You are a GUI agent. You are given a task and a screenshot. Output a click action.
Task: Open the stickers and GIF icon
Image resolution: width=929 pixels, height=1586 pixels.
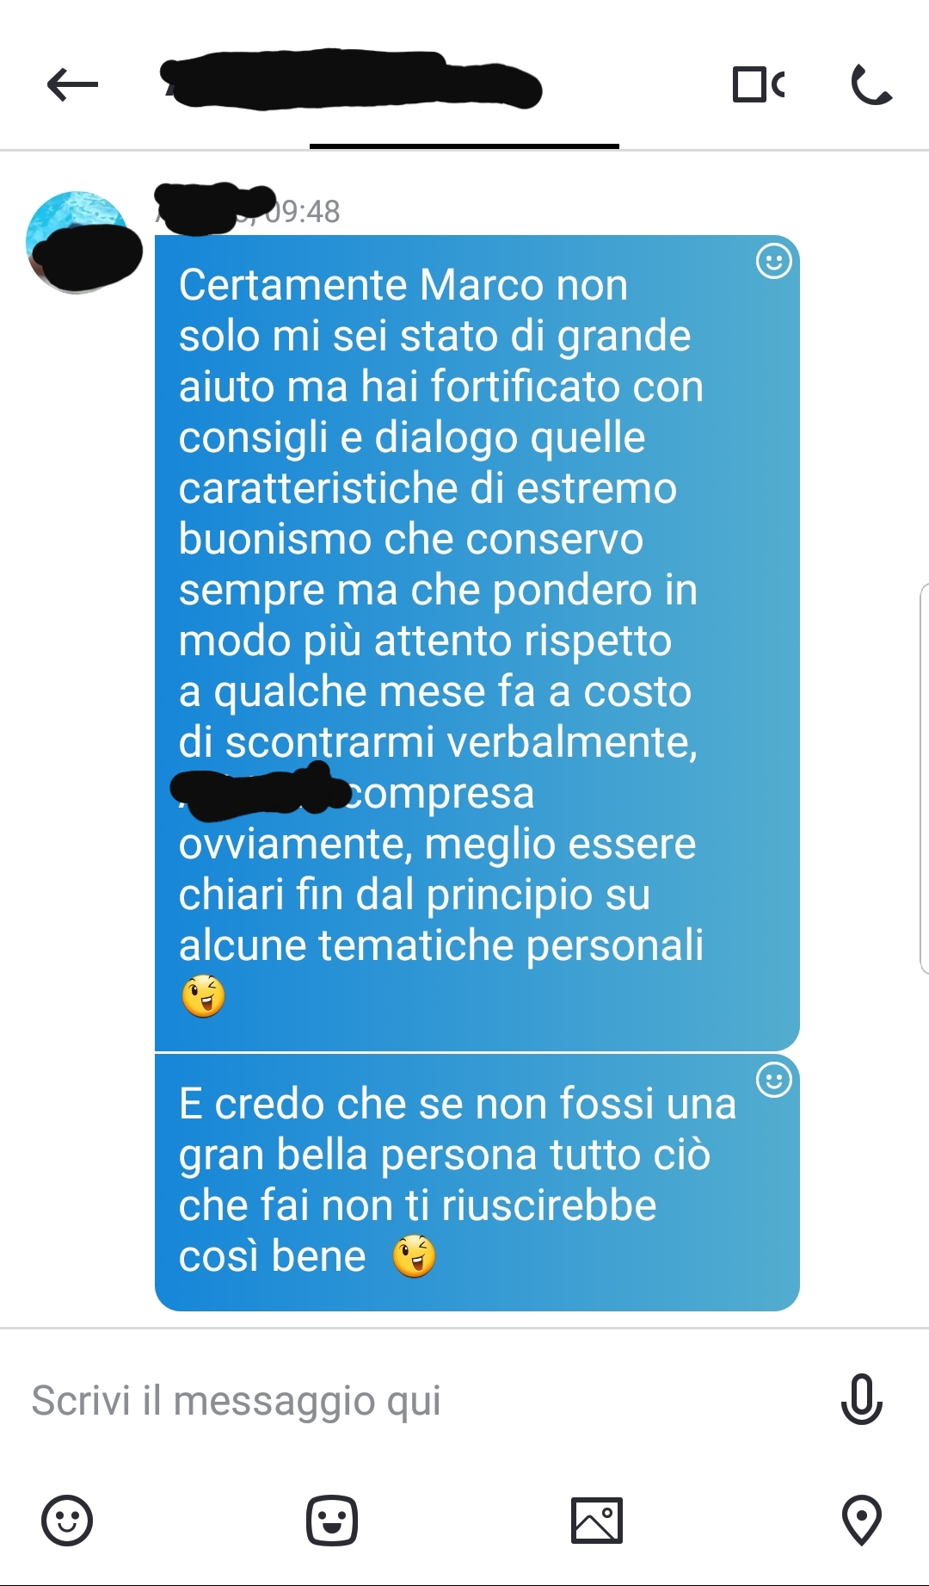tap(332, 1520)
